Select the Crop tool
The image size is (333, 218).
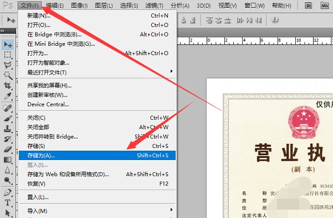click(x=8, y=86)
